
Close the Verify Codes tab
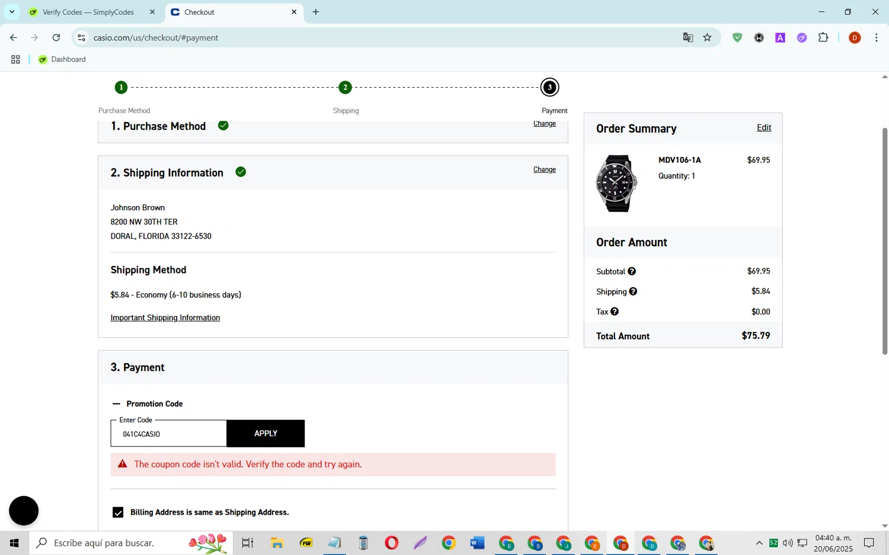tap(152, 12)
